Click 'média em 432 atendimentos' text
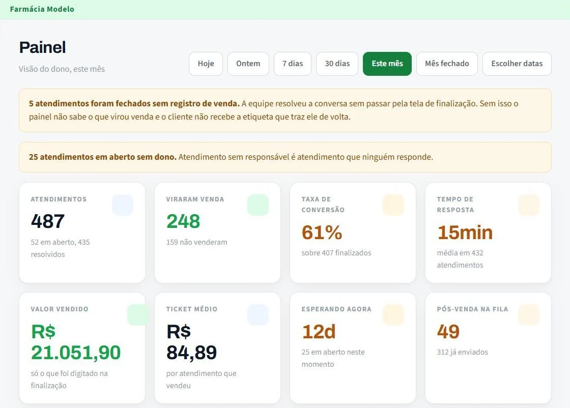The width and height of the screenshot is (570, 408). click(460, 258)
